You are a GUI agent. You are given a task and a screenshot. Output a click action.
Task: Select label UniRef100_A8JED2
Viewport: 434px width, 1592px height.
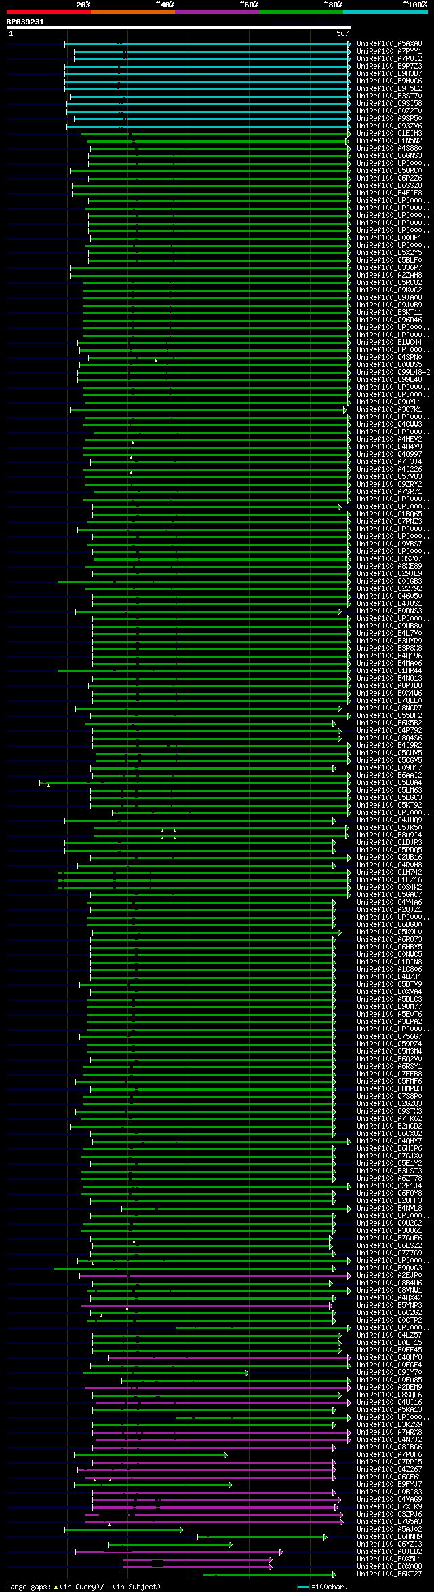(389, 1552)
